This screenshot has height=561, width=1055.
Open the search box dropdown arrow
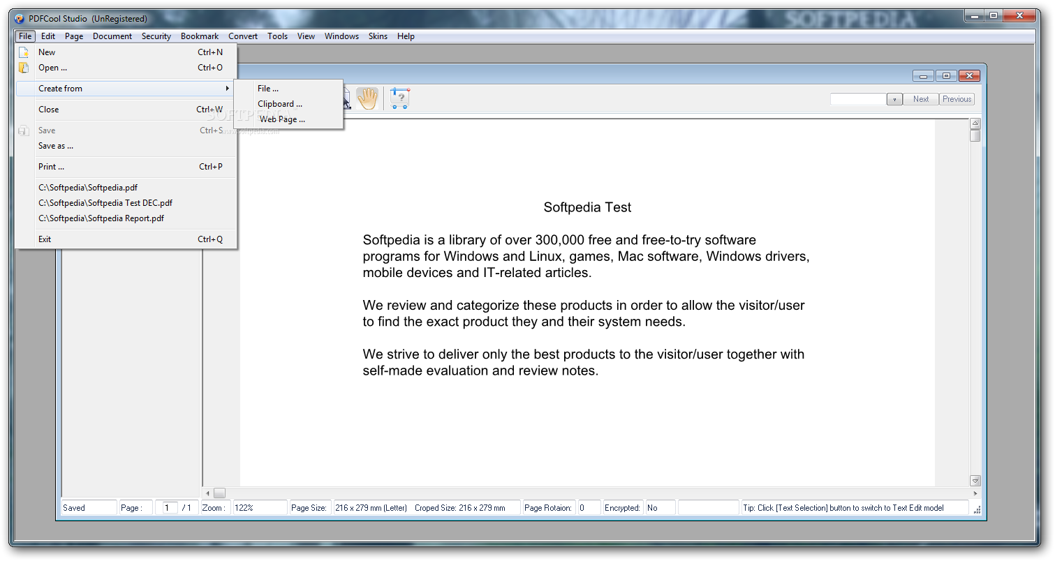tap(894, 99)
